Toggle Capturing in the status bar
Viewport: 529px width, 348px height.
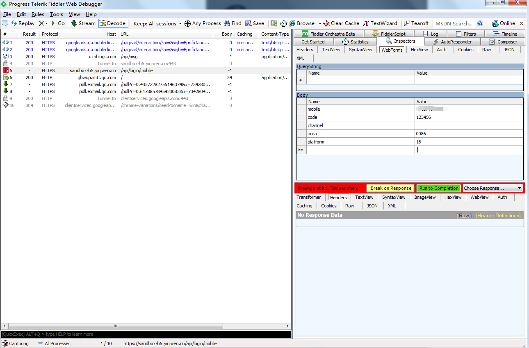coord(16,343)
